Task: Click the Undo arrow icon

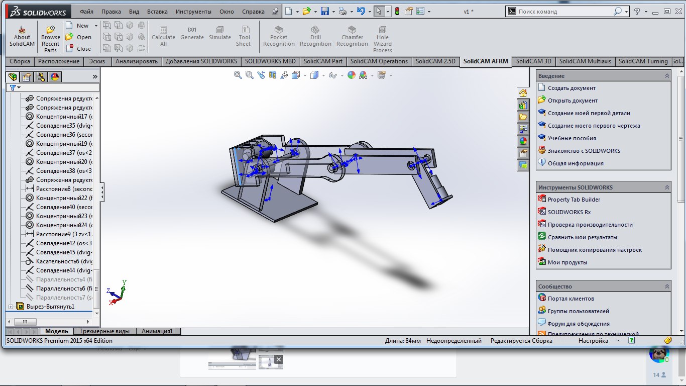Action: tap(361, 11)
